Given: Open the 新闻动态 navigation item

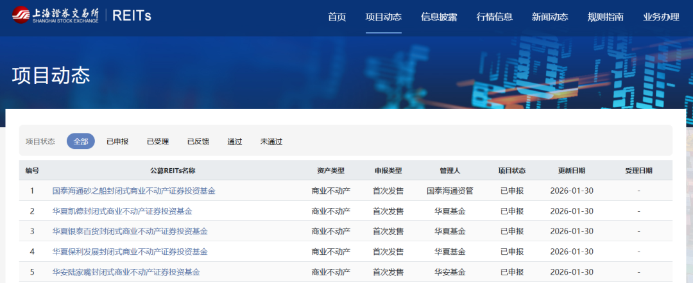Looking at the screenshot, I should click(x=550, y=17).
